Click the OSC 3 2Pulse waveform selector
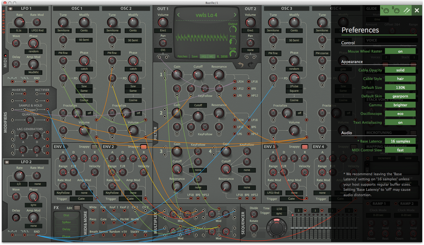This screenshot has height=245, width=424. [x=294, y=86]
